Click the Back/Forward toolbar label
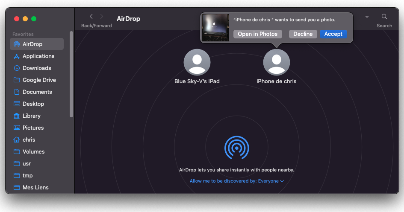 point(96,26)
